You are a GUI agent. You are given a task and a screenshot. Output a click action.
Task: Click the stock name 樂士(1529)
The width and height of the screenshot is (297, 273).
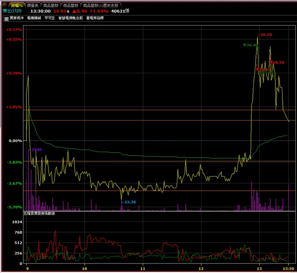click(12, 11)
